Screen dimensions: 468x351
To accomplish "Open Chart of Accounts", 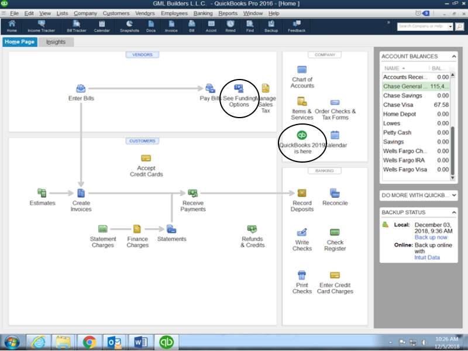I will [302, 77].
